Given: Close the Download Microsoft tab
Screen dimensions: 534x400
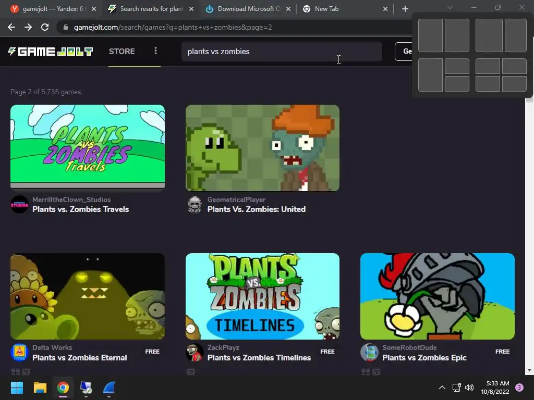Looking at the screenshot, I should [288, 9].
